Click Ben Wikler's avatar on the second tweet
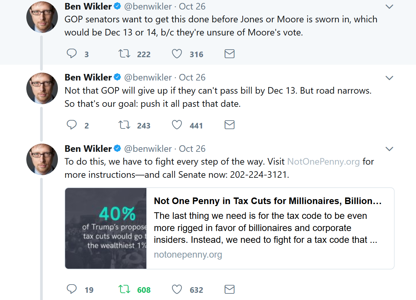Screen dimensions: 416x300 pos(42,88)
